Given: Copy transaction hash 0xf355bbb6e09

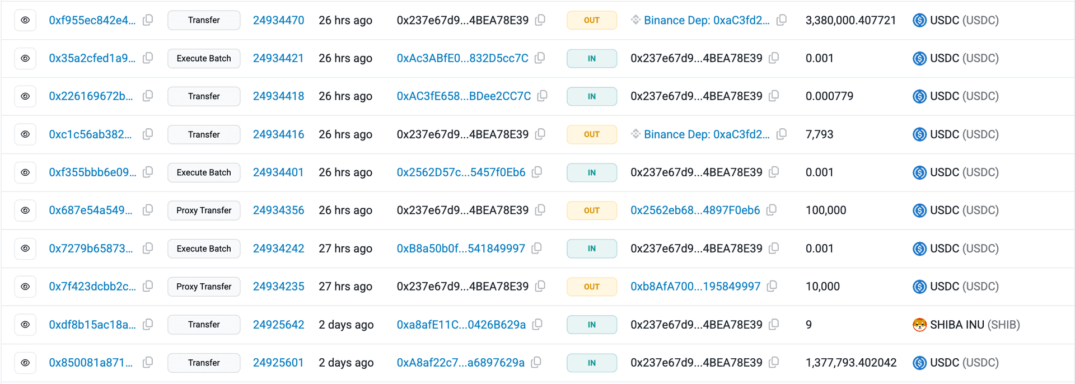Looking at the screenshot, I should [148, 172].
